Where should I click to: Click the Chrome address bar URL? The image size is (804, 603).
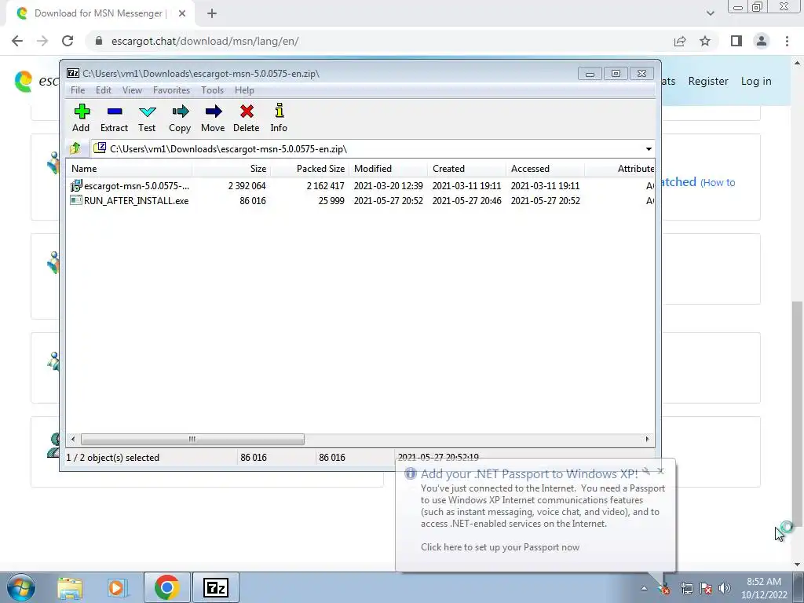[205, 41]
